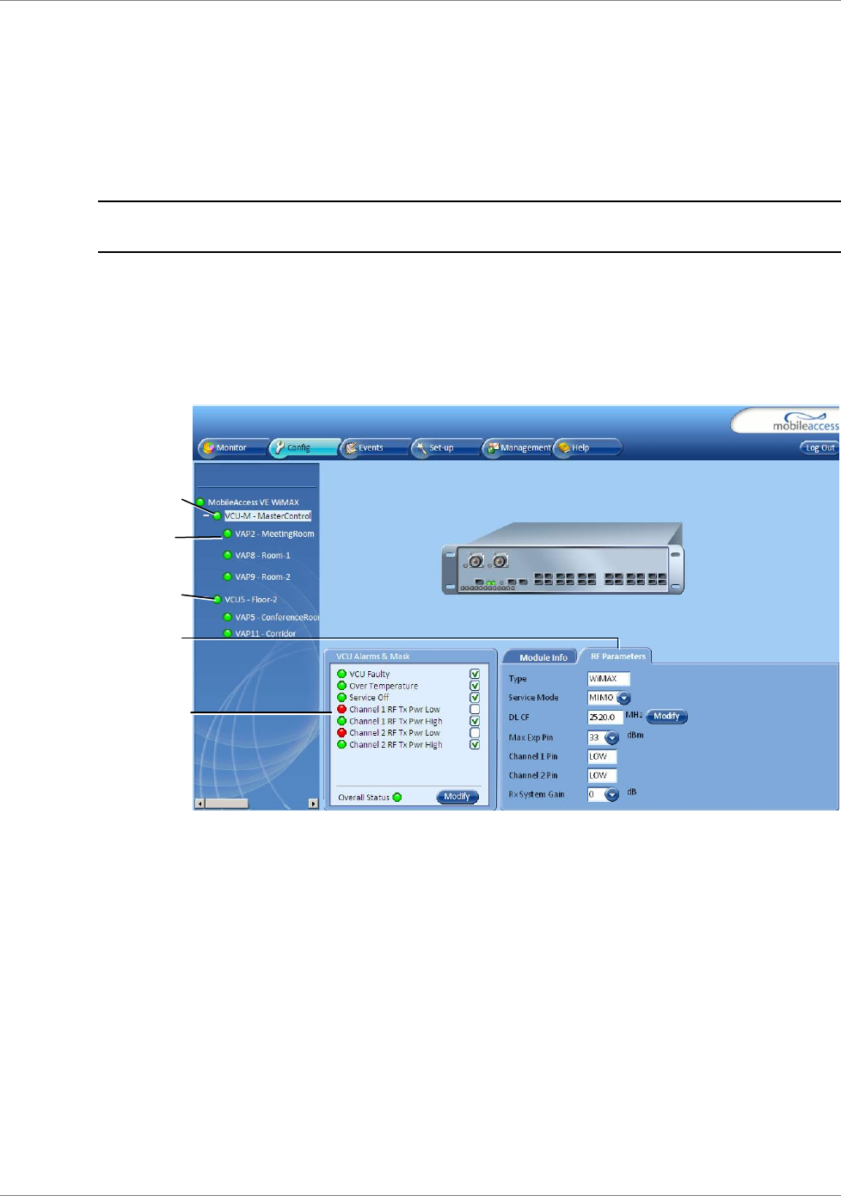Click the tree pane horizontal scrollbar thumb

[x=226, y=804]
